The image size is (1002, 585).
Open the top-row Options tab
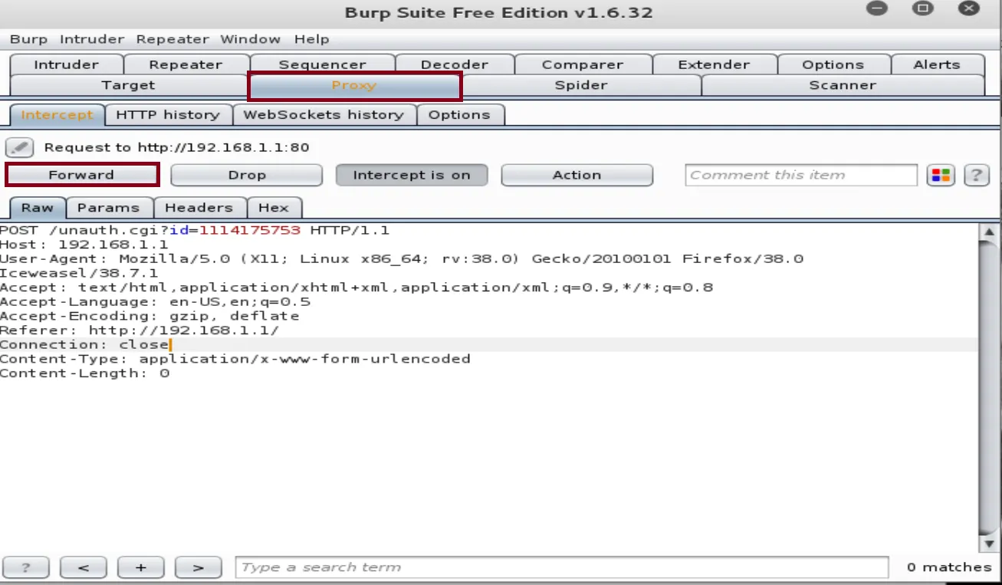tap(833, 64)
